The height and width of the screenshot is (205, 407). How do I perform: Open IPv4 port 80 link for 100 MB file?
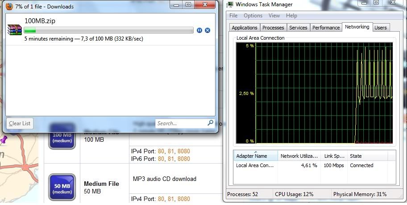[161, 151]
